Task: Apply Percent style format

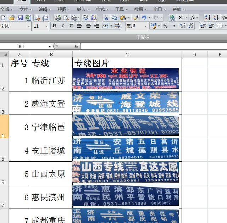Action: pyautogui.click(x=166, y=26)
